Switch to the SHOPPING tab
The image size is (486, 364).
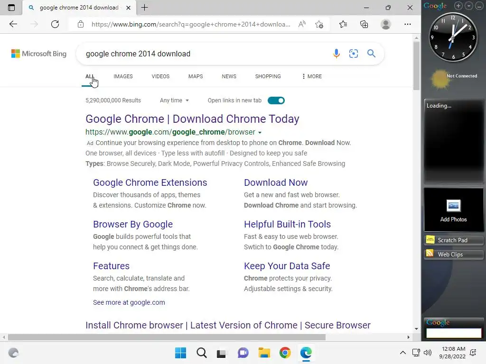(x=268, y=76)
